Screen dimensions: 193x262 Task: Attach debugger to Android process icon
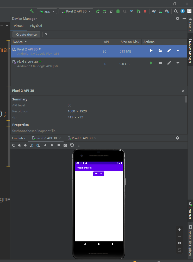(x=139, y=11)
